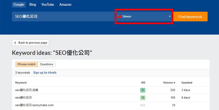Switch to the Amazon tab
The height and width of the screenshot is (110, 219).
pos(65,5)
